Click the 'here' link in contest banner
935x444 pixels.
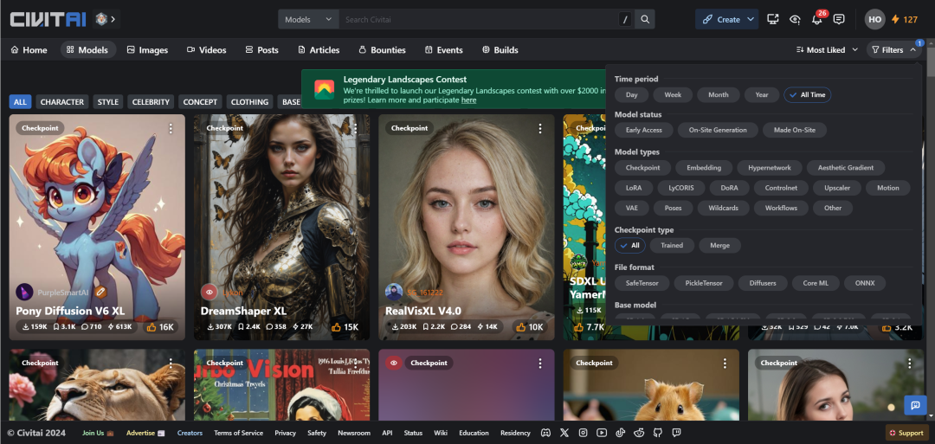(468, 100)
